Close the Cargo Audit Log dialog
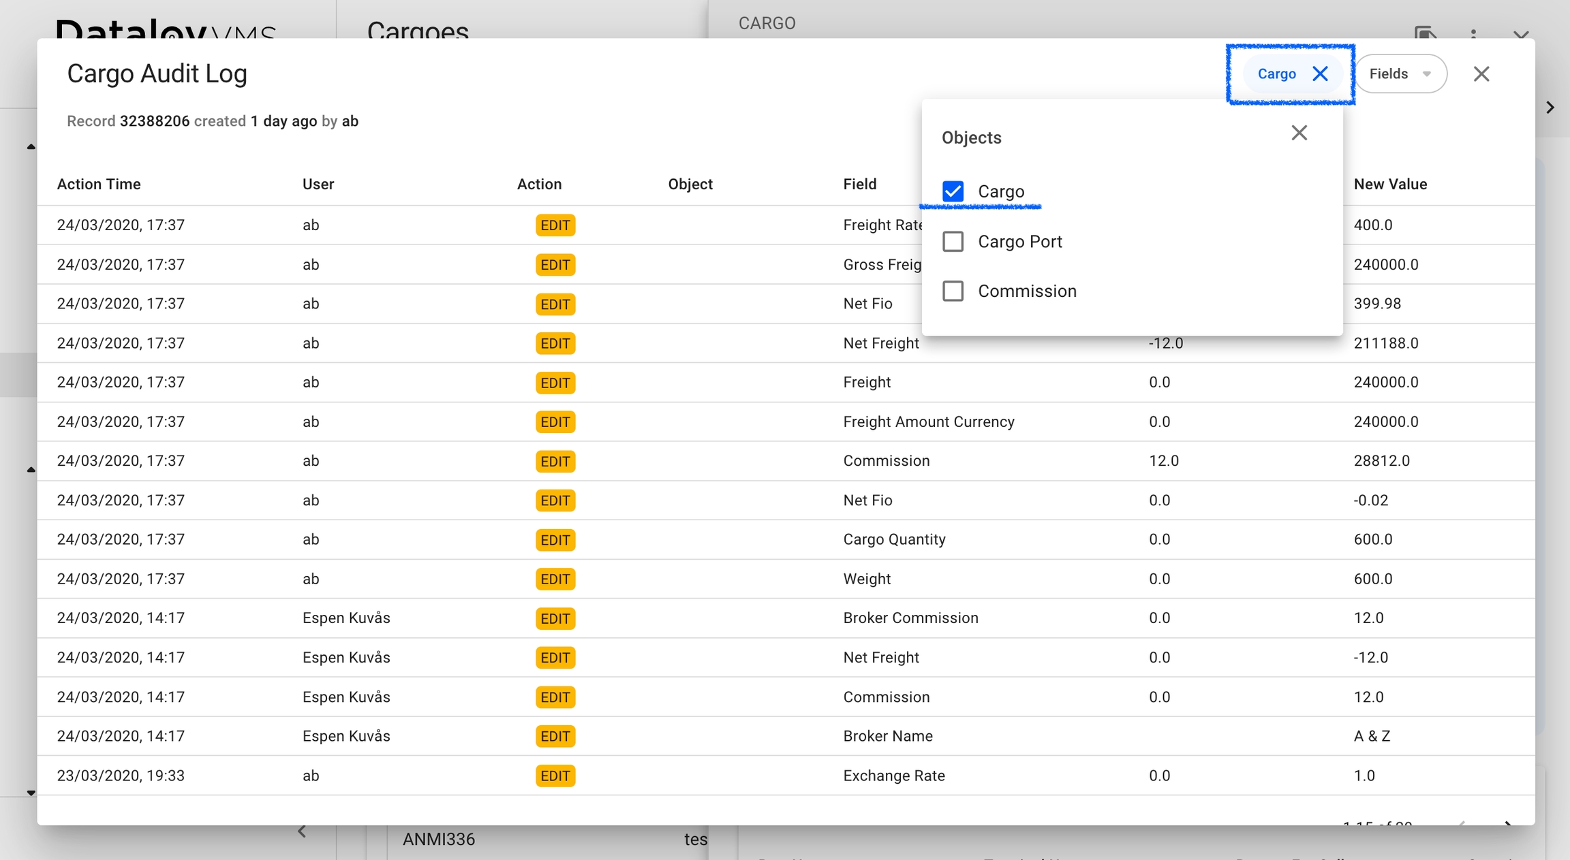The image size is (1570, 860). tap(1481, 74)
